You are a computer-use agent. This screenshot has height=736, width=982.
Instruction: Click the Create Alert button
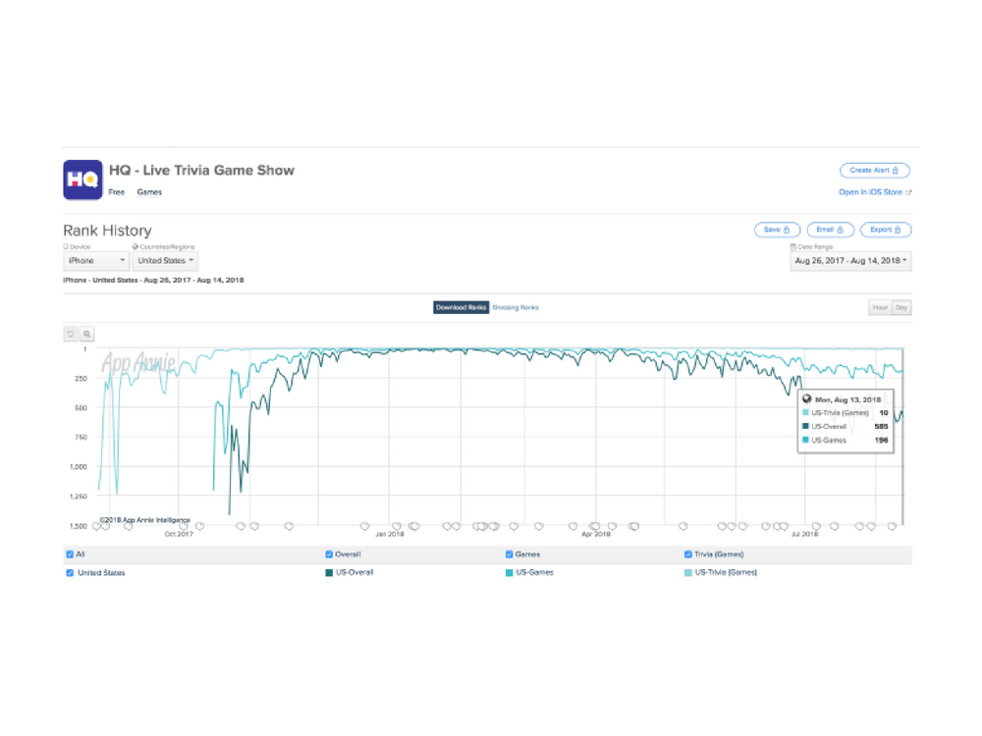(874, 171)
